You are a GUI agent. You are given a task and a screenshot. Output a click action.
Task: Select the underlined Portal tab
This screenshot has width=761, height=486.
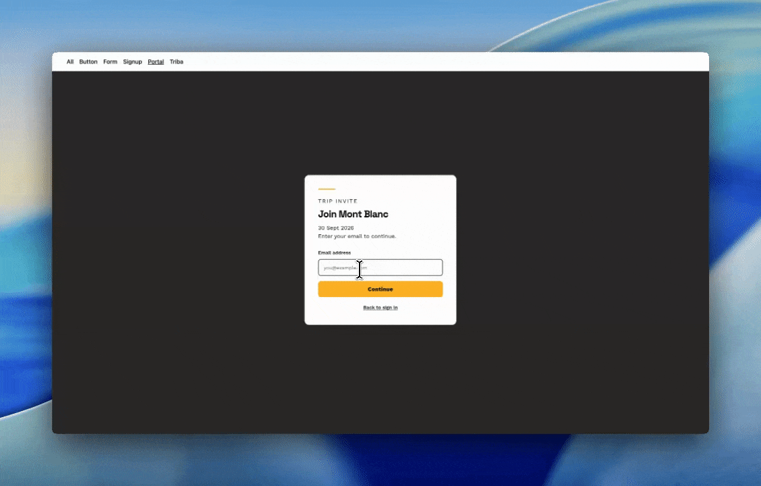coord(156,61)
